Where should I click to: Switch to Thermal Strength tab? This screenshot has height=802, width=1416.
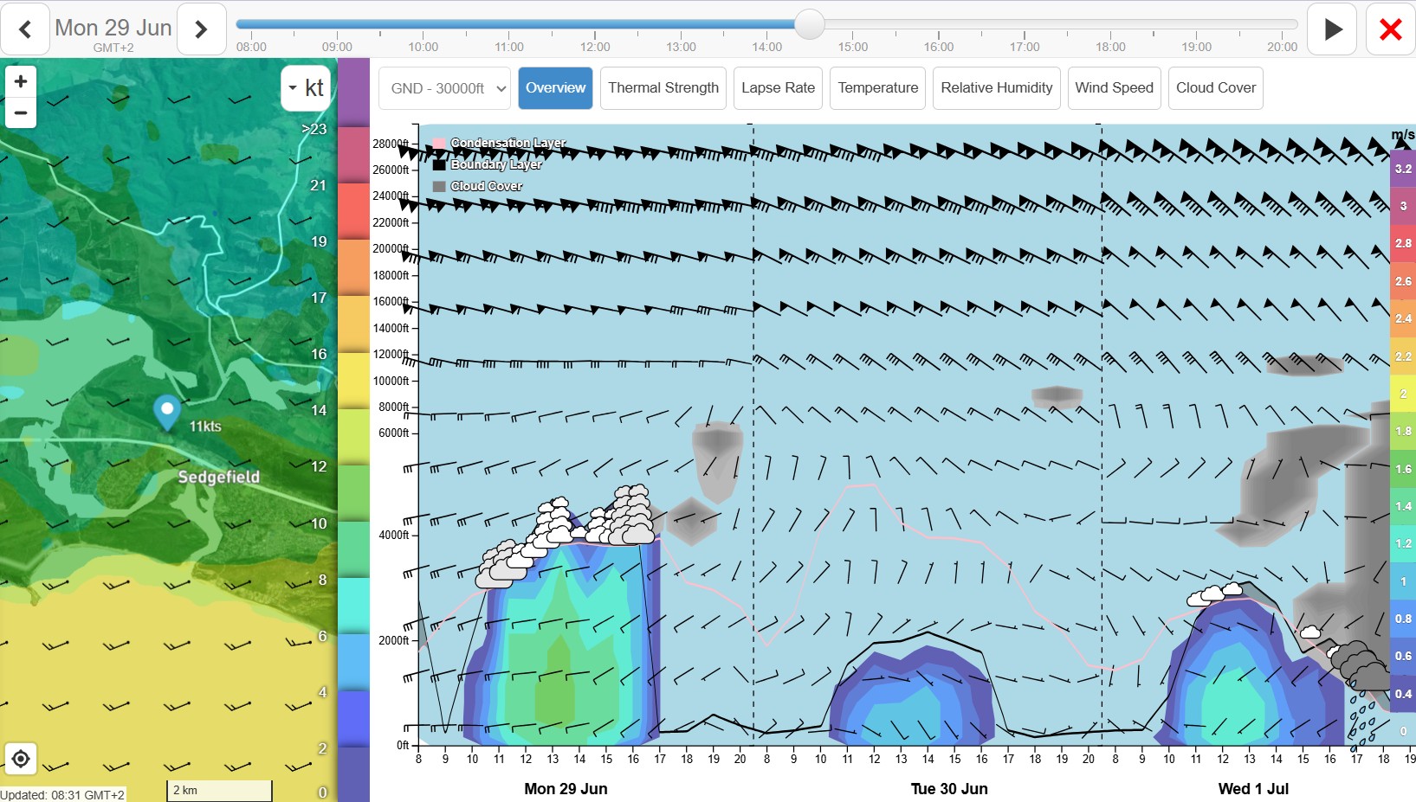click(x=663, y=88)
